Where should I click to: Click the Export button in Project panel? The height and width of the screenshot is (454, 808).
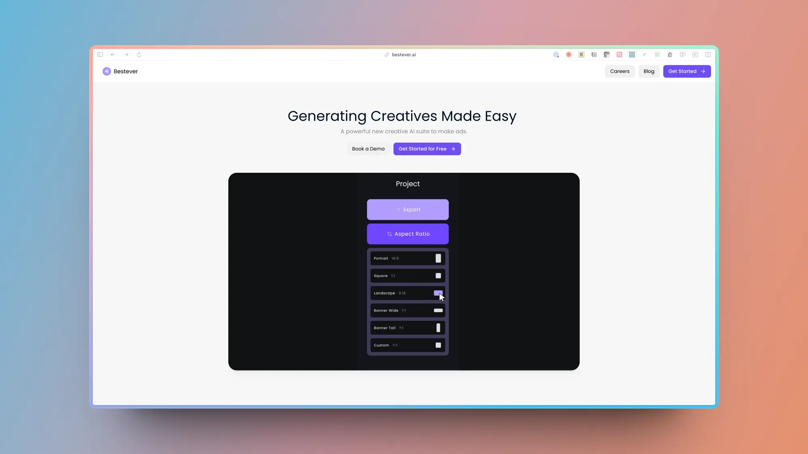point(408,209)
